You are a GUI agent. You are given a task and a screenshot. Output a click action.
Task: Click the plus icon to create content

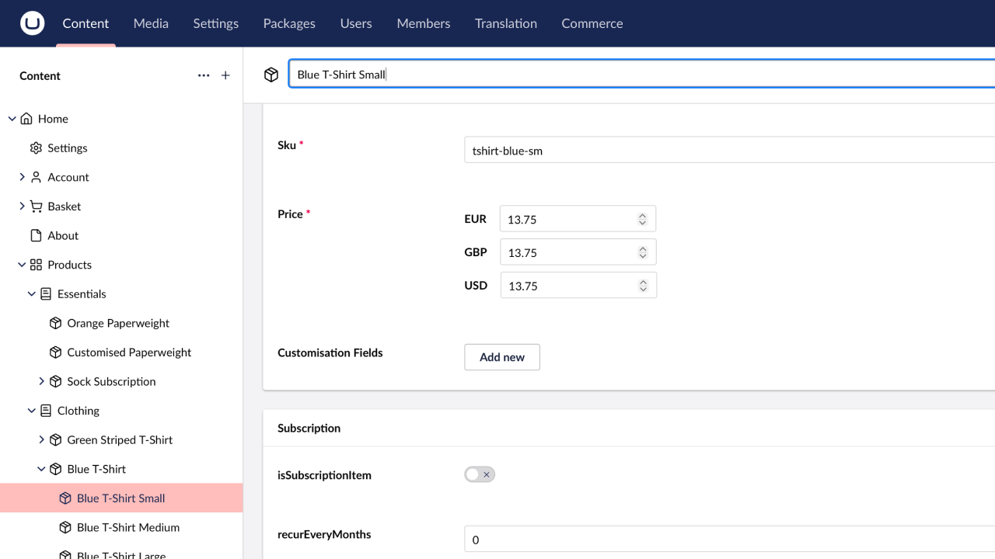tap(225, 75)
